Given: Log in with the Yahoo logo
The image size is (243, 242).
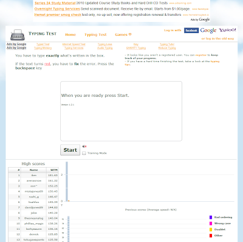Looking at the screenshot, I should pos(227,30).
